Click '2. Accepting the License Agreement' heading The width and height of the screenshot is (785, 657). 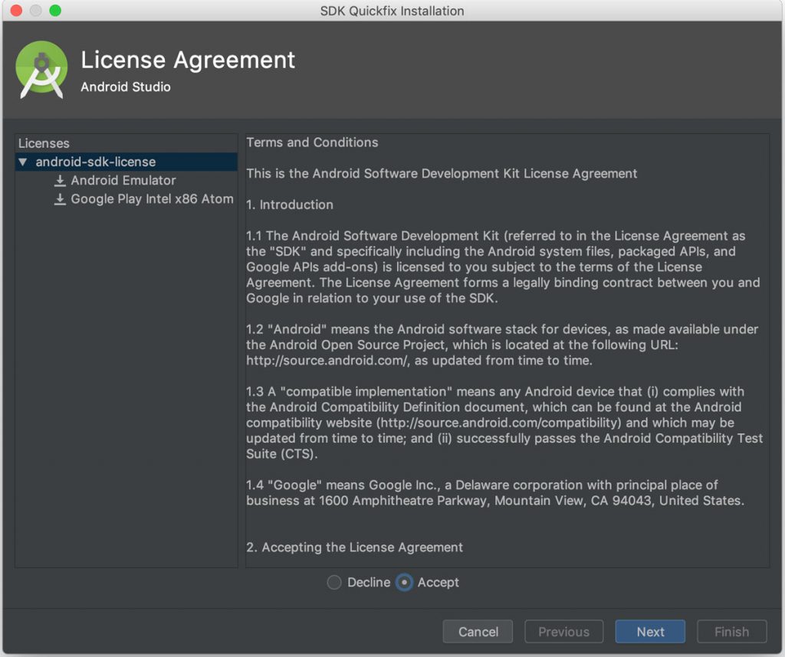point(354,547)
